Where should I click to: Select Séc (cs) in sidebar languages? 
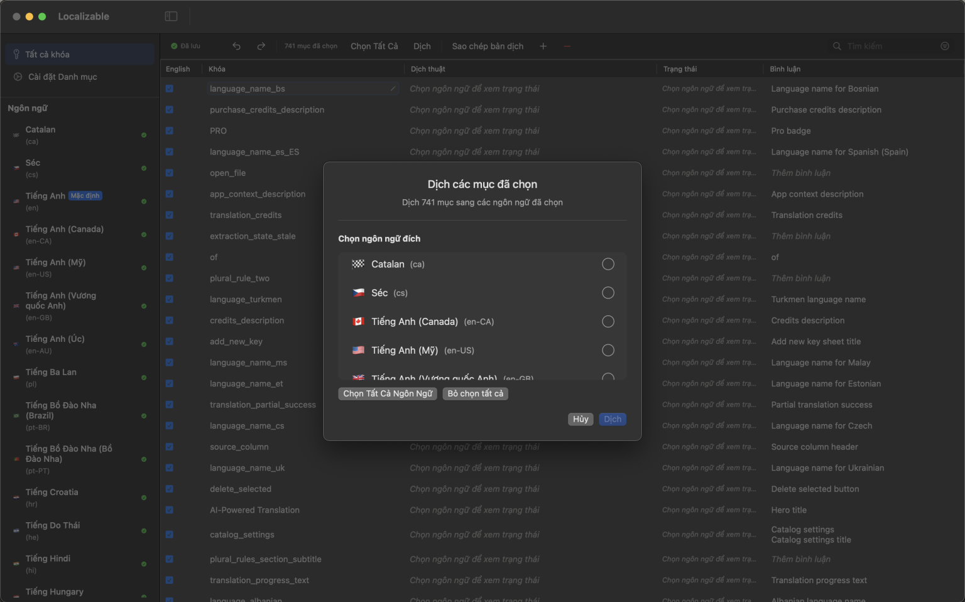pos(80,168)
